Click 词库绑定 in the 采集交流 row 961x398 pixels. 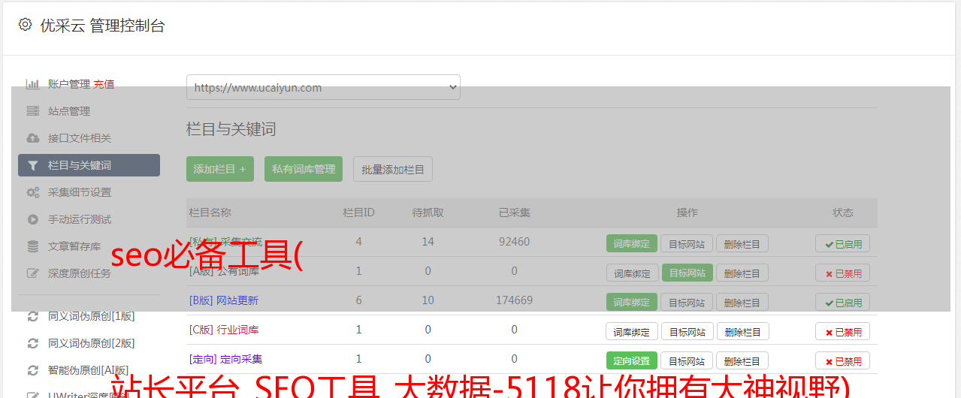coord(632,243)
